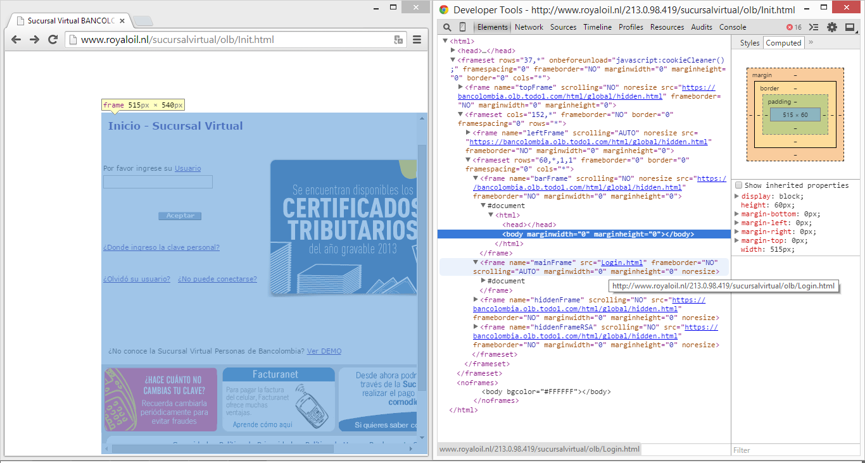Switch to the Sources panel

[563, 27]
